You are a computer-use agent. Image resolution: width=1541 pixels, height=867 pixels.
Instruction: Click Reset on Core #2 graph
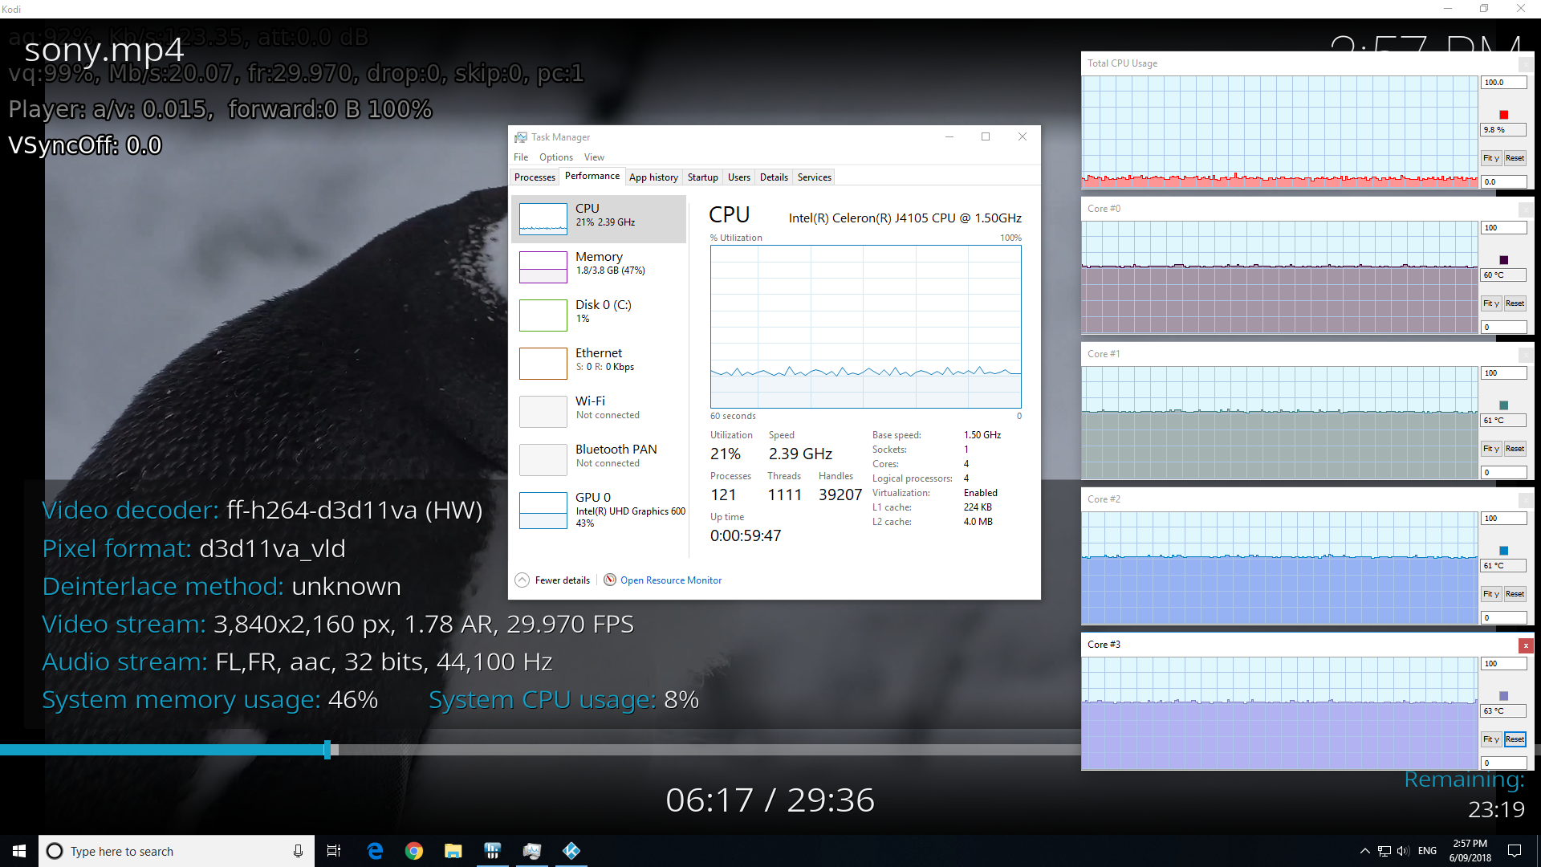point(1515,594)
